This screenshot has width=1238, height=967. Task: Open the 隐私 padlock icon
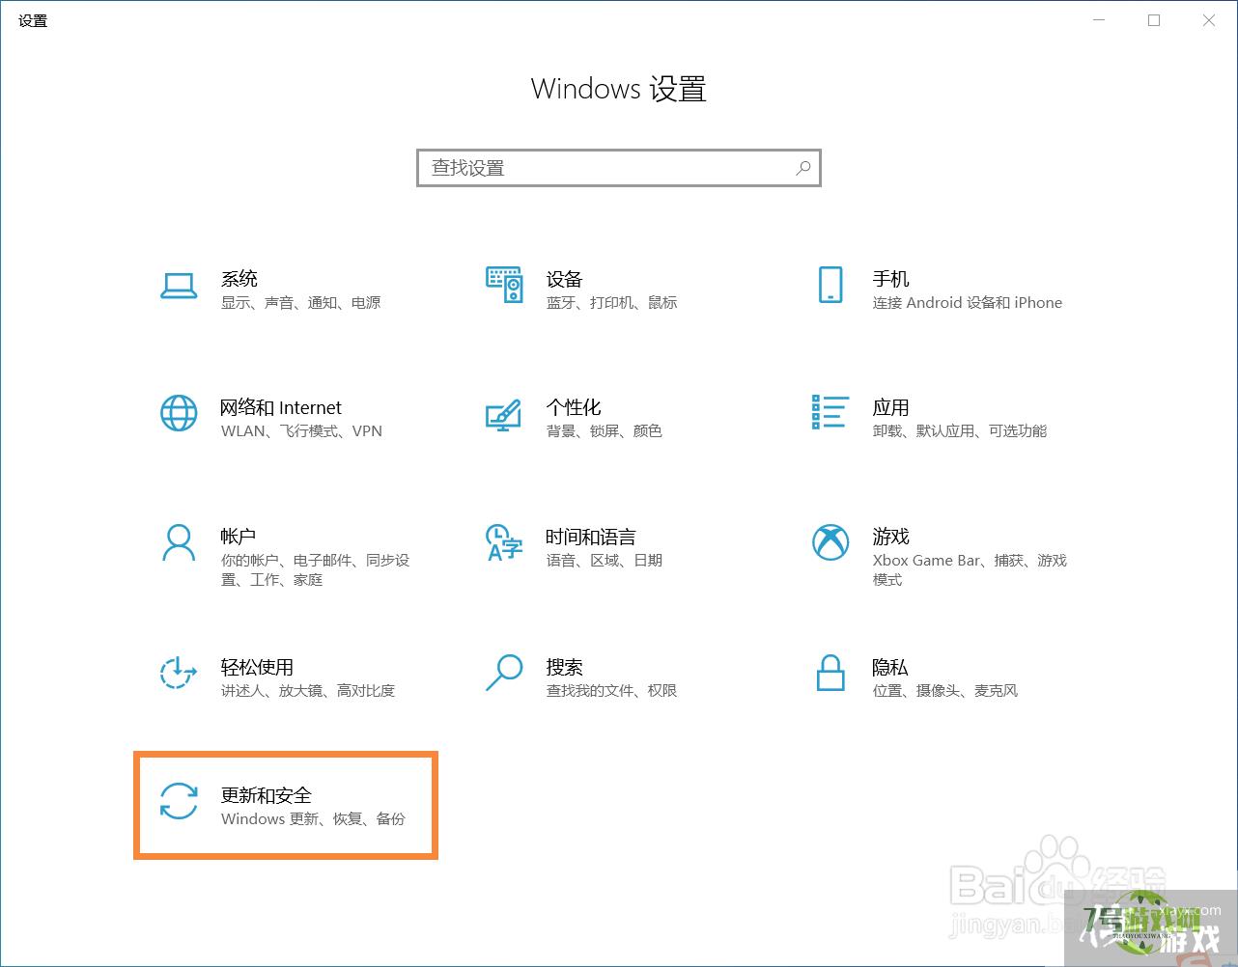pos(830,673)
